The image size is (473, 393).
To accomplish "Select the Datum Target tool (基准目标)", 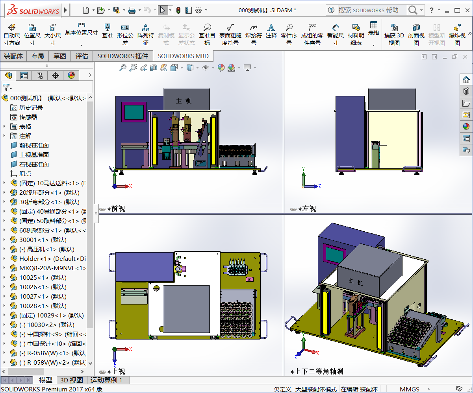I will click(207, 34).
